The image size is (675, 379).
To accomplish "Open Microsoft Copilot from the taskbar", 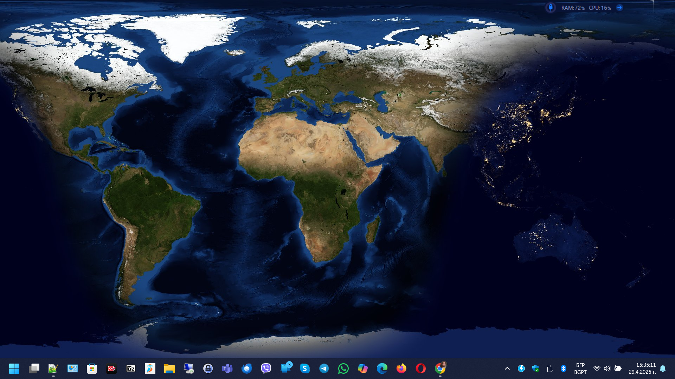I will 363,368.
